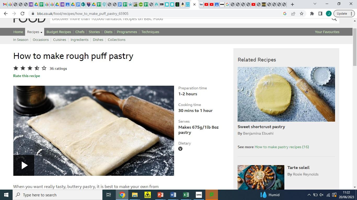
Task: Reload the BBC Food page
Action: click(22, 14)
